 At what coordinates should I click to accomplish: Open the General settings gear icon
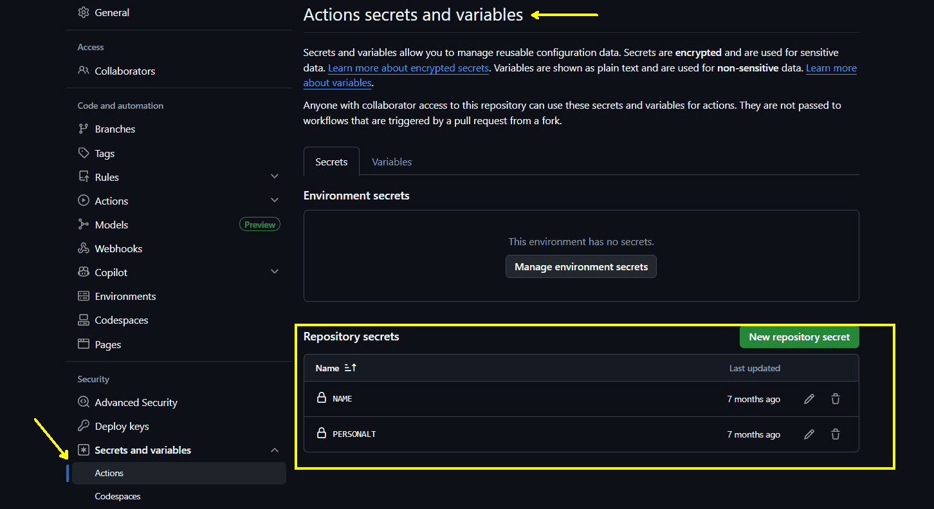(83, 12)
